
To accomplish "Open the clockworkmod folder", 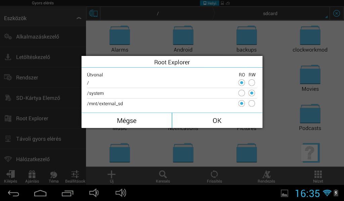I will [310, 39].
